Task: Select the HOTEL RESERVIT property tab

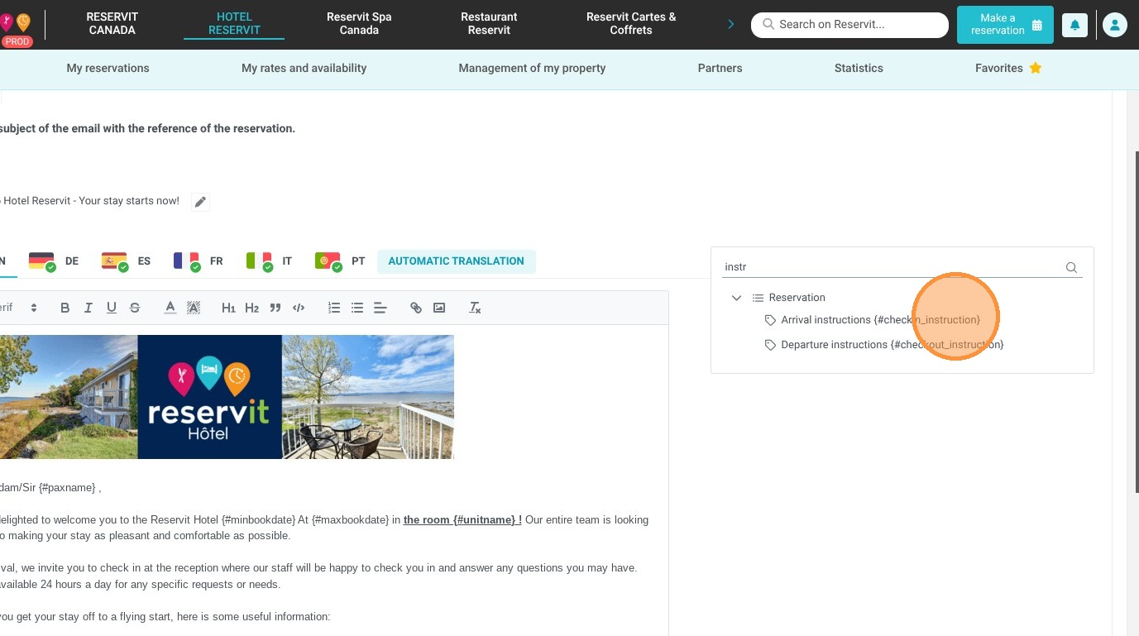Action: pos(234,23)
